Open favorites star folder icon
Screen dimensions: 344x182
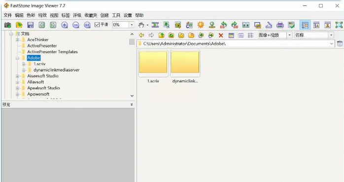coord(181,35)
